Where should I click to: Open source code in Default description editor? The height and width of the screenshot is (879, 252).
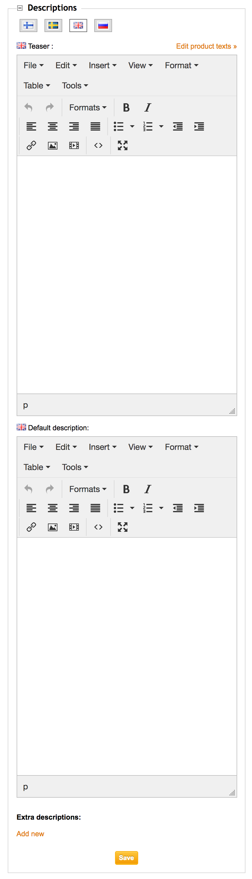98,527
